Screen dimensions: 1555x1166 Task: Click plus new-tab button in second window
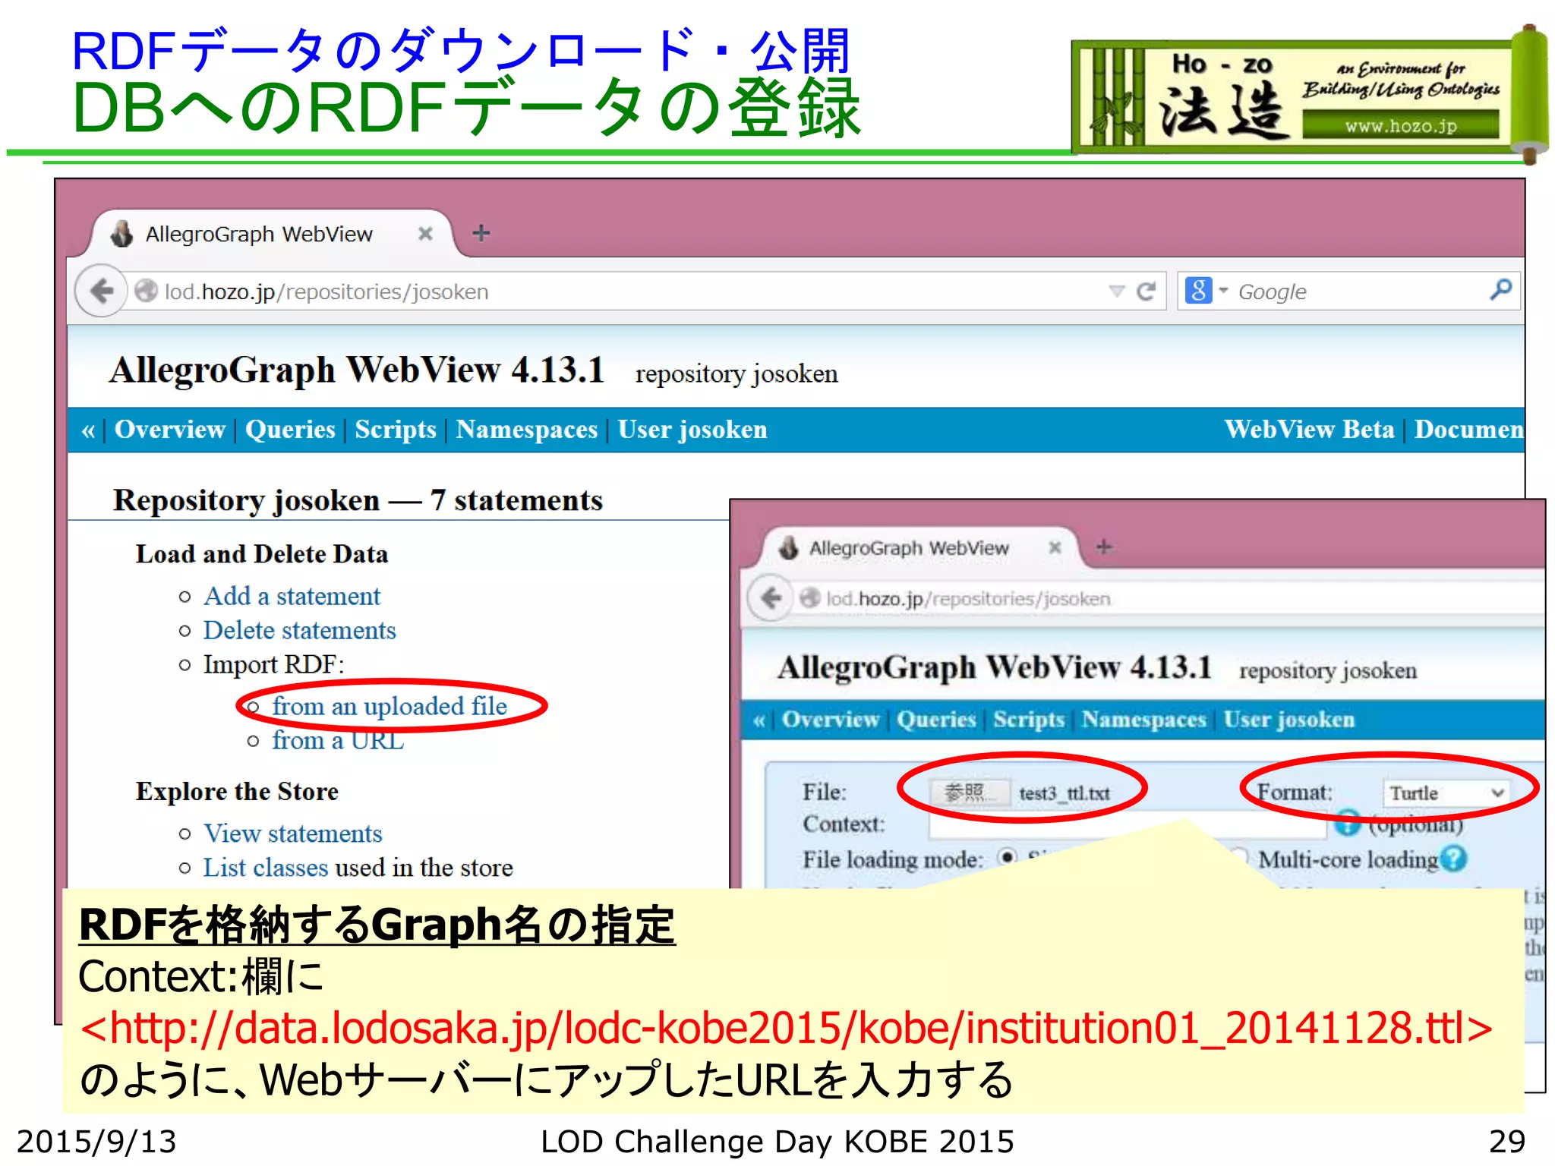(1104, 547)
